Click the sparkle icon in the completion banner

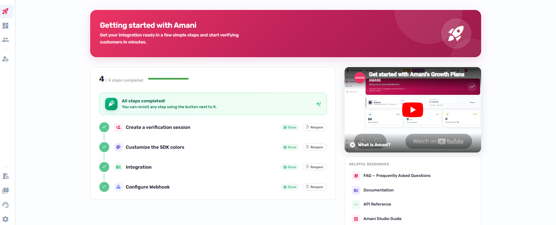click(319, 104)
